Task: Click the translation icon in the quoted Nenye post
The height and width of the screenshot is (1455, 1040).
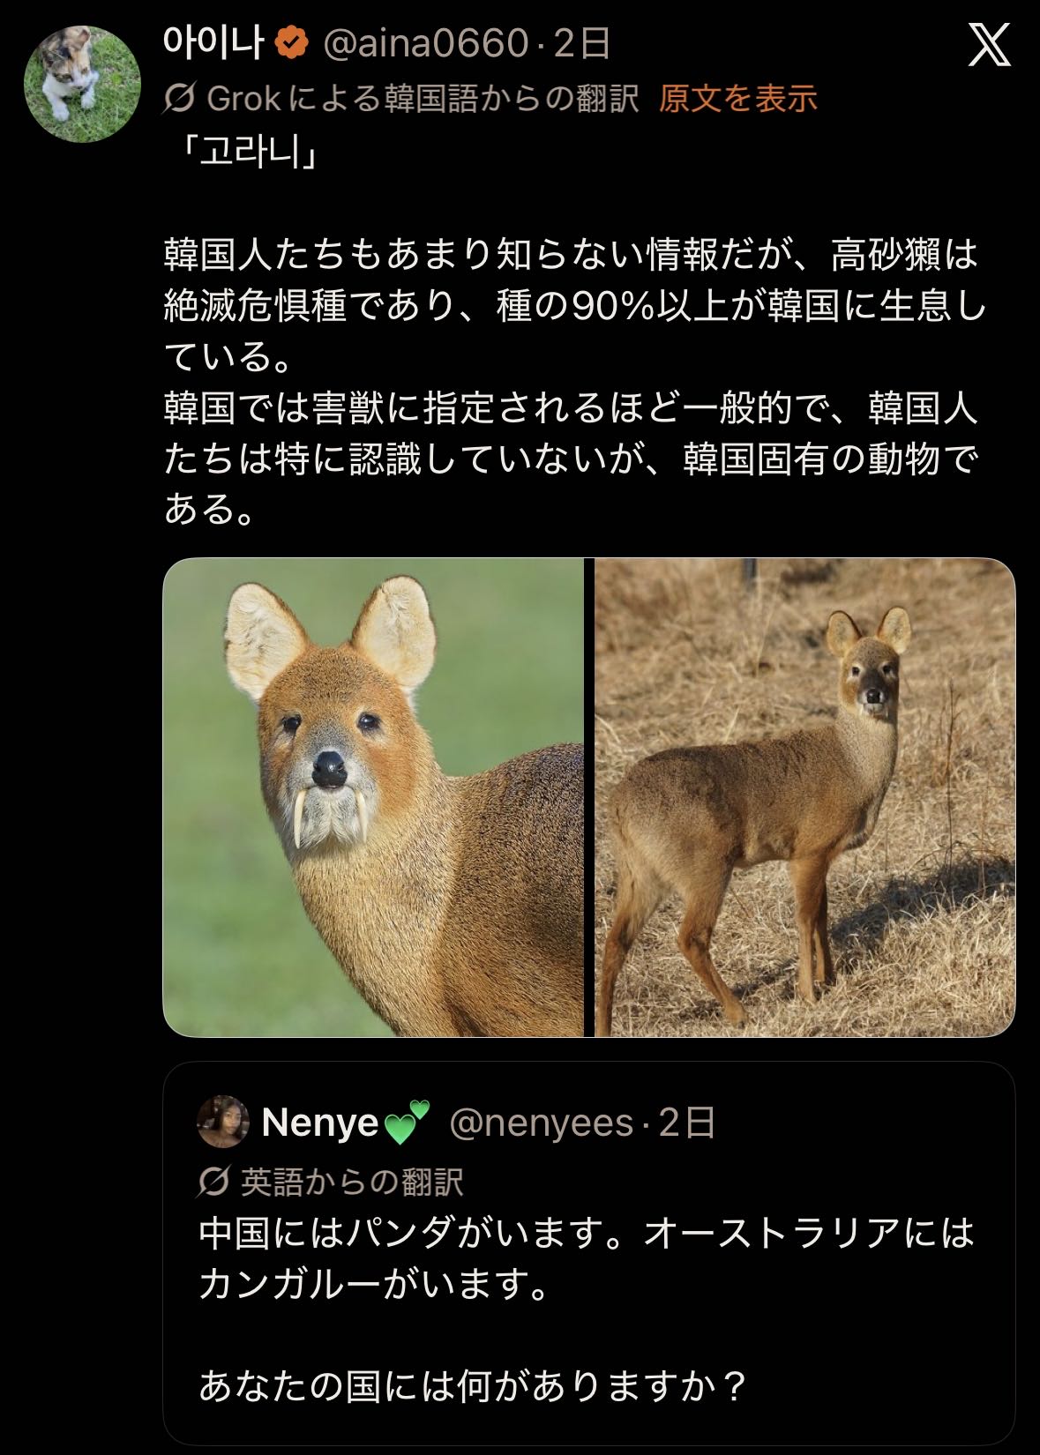Action: click(213, 1182)
